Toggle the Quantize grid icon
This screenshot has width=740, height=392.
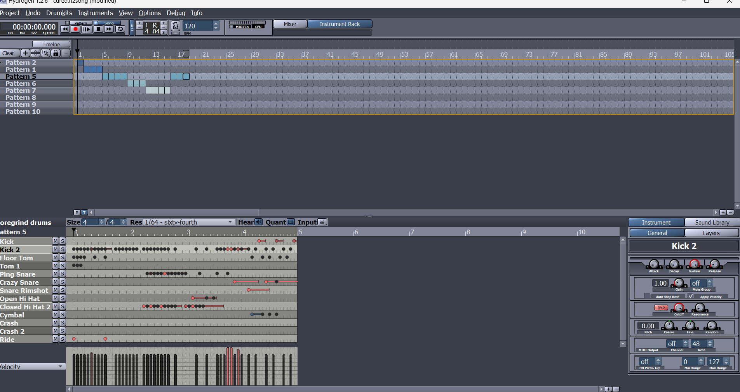tap(291, 222)
